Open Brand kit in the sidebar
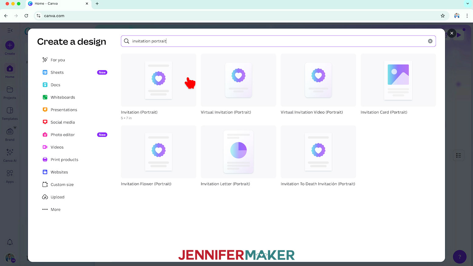The width and height of the screenshot is (473, 266). click(10, 134)
